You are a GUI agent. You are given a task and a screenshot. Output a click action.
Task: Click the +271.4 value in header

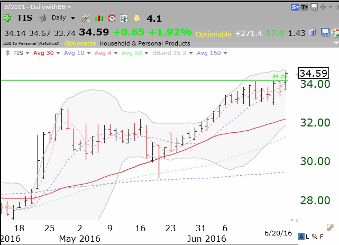pos(249,33)
